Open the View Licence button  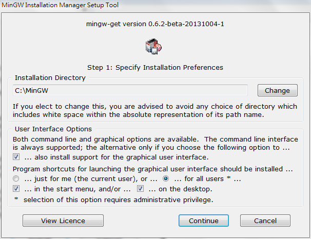63,221
